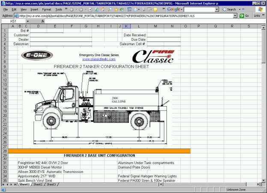Open the Search magnifier pane
Screen dimensions: 267x193
pyautogui.click(x=110, y=9)
